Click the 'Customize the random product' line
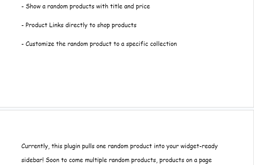 point(99,44)
